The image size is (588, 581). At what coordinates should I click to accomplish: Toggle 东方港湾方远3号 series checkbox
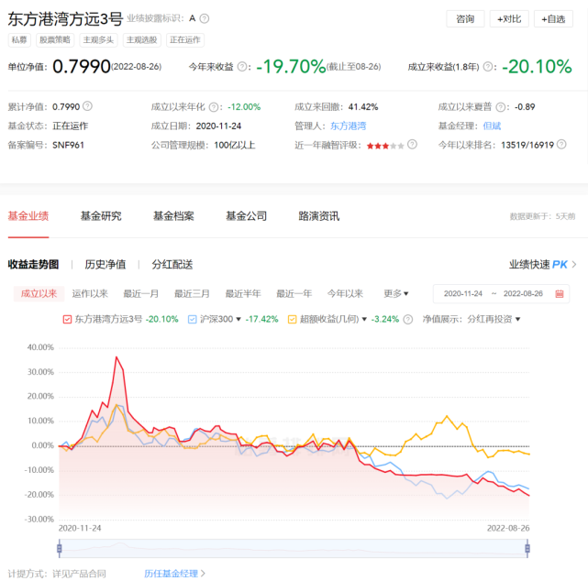(67, 320)
